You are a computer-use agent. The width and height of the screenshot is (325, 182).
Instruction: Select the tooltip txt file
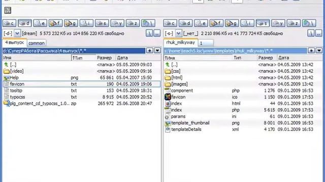81,90
